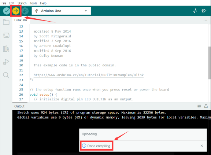Click the editor vertical scrollbar thumb
The width and height of the screenshot is (211, 155).
[209, 63]
